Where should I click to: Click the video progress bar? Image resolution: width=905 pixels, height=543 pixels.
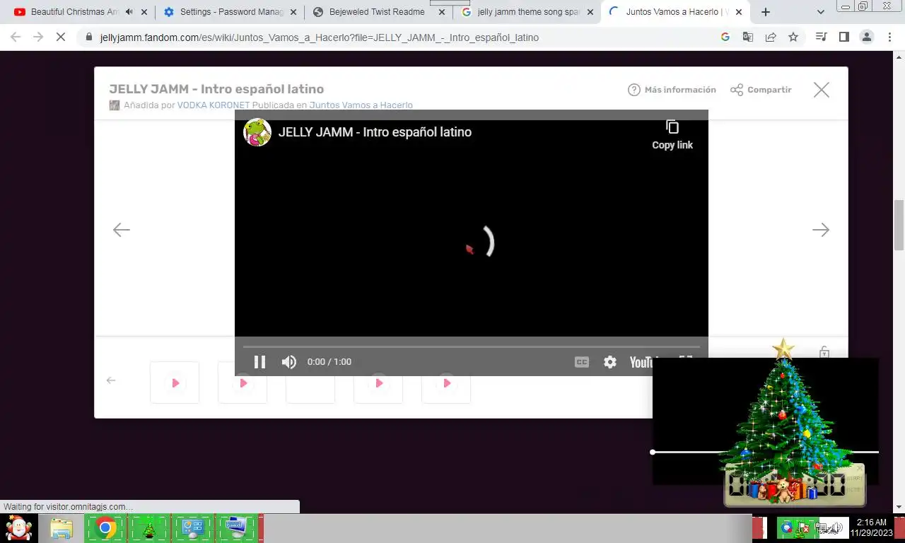[x=471, y=346]
